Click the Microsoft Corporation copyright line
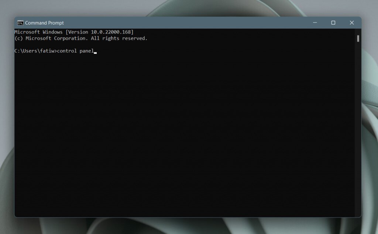 click(x=81, y=38)
